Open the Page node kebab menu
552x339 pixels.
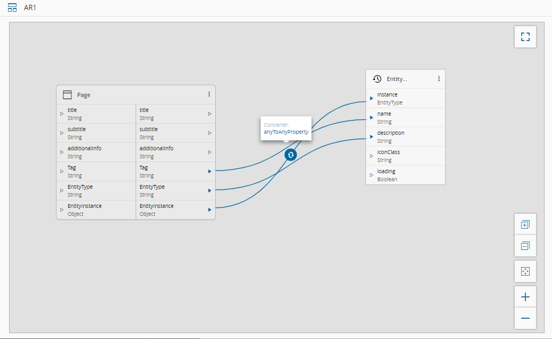tap(209, 94)
